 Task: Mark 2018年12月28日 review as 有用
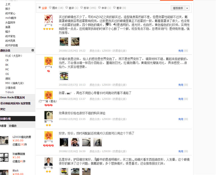[181, 99]
